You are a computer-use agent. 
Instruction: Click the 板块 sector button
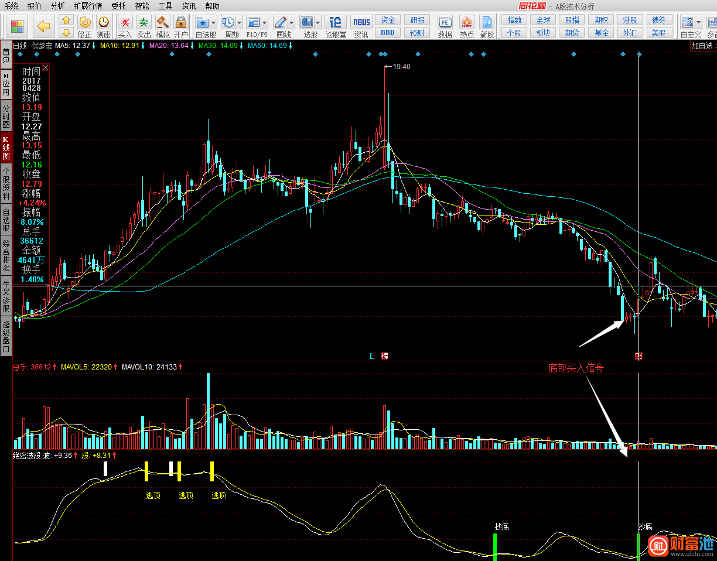click(x=543, y=33)
